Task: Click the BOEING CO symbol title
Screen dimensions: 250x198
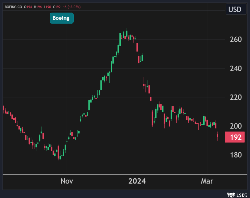Action: [13, 7]
